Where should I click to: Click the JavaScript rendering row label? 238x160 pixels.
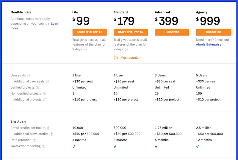coord(26,146)
